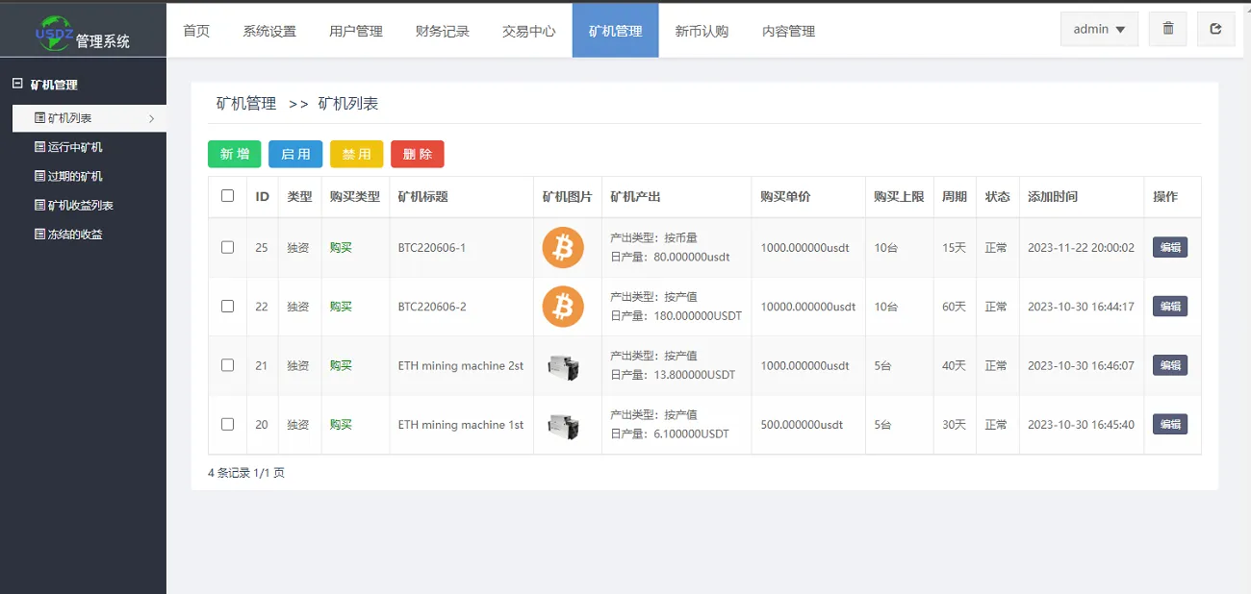Viewport: 1251px width, 594px height.
Task: Tick the select-all checkbox in table header
Action: 227,196
